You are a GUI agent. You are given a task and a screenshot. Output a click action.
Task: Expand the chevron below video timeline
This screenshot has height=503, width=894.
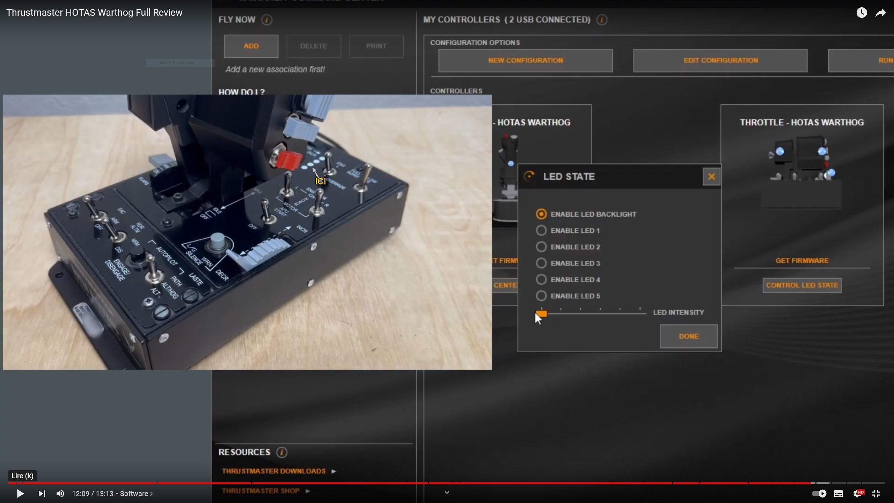coord(447,493)
